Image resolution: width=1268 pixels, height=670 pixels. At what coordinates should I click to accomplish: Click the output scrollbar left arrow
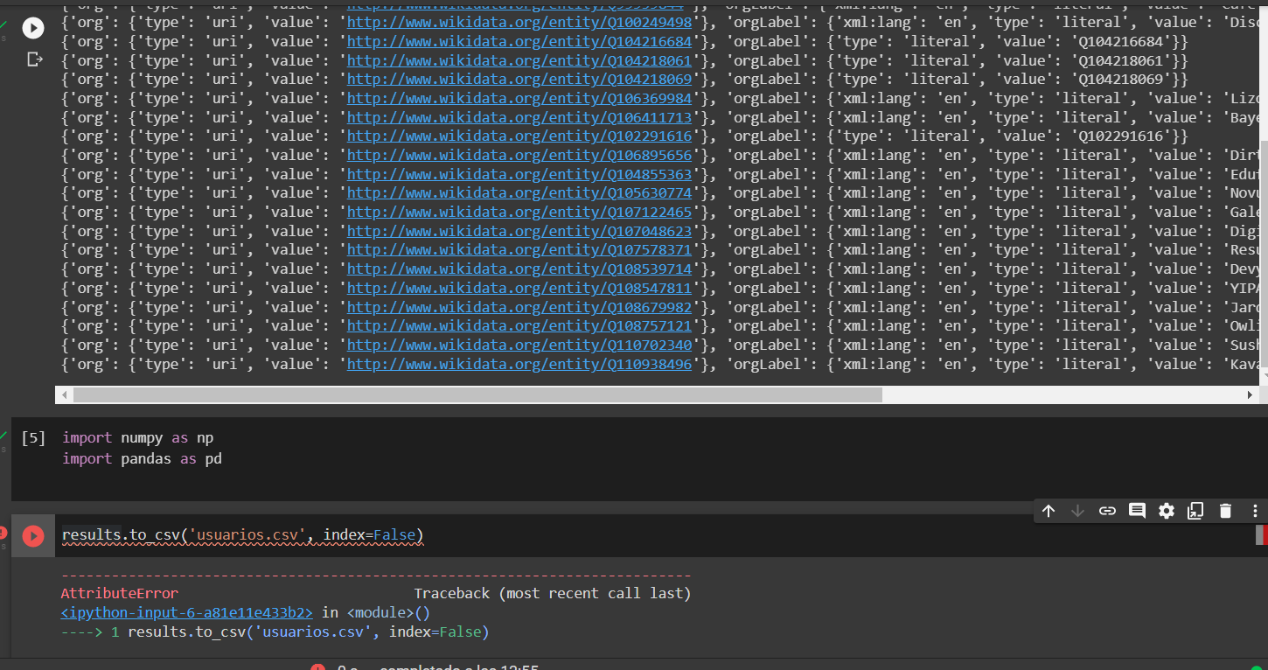(x=63, y=395)
